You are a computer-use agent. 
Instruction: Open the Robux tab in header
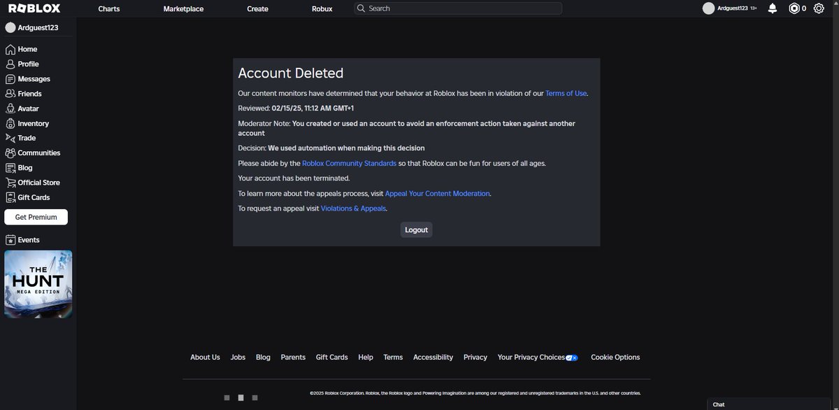click(x=322, y=8)
